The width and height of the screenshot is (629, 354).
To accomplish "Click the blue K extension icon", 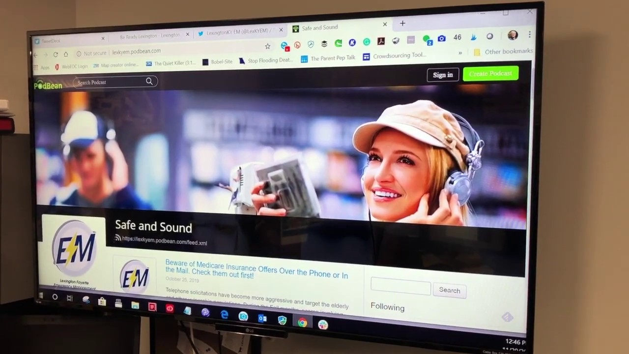I will coord(352,43).
